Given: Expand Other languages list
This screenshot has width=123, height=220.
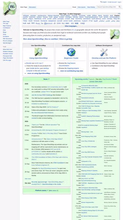Looking at the screenshot, I should click(71, 26).
